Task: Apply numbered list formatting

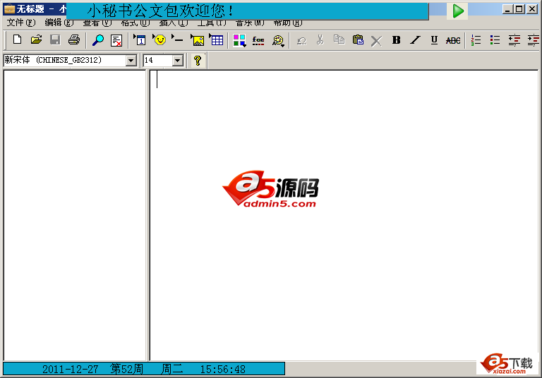Action: (x=476, y=40)
